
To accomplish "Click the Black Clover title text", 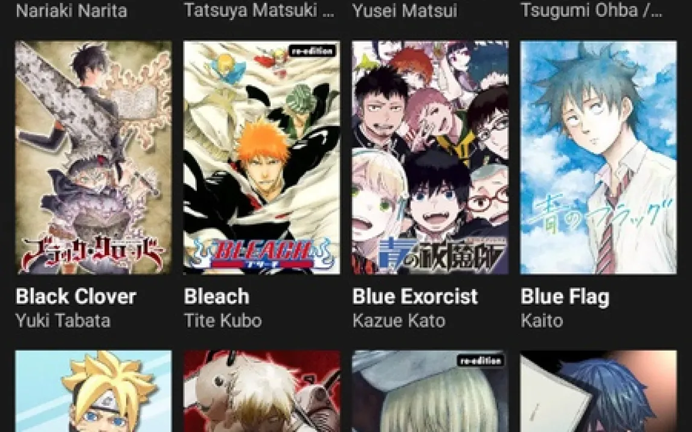I will point(76,297).
